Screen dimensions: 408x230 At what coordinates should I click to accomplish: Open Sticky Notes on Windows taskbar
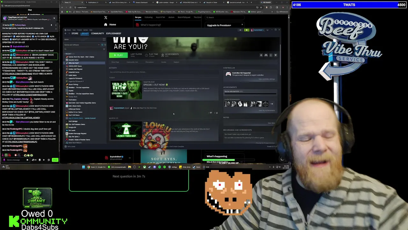point(185,167)
